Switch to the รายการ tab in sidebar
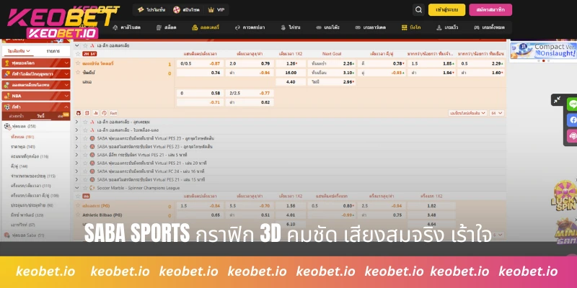The height and width of the screenshot is (288, 577). (53, 51)
